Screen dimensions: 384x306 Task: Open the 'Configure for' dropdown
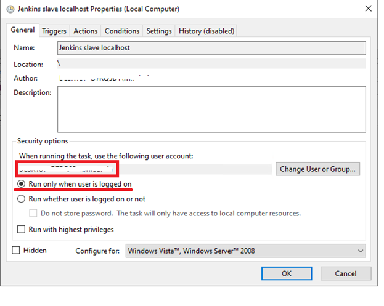click(x=246, y=251)
